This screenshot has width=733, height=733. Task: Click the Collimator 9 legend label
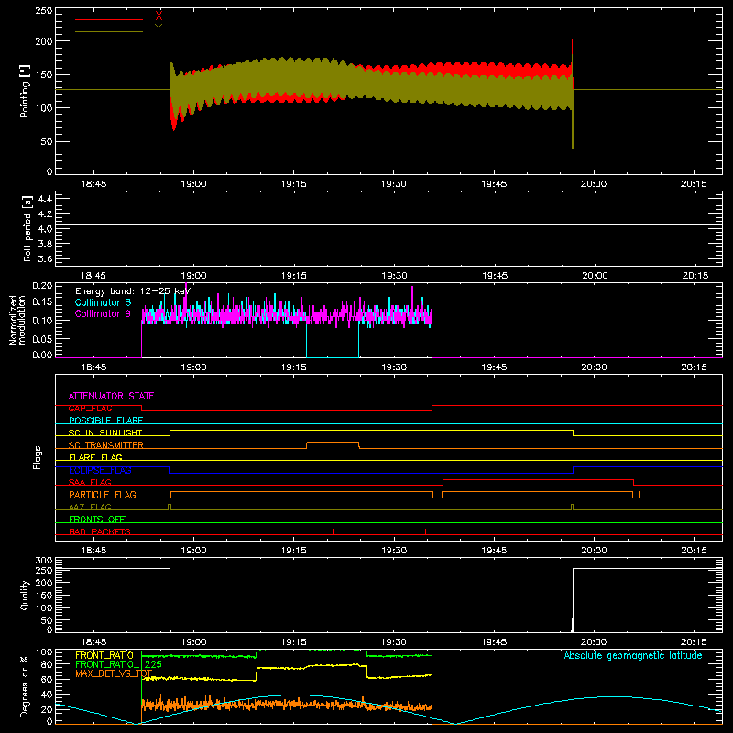point(103,313)
